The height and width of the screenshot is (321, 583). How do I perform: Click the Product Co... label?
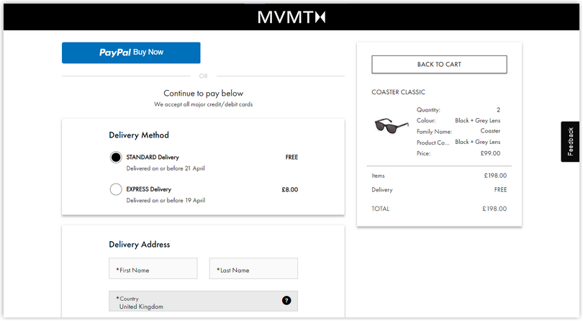[433, 143]
